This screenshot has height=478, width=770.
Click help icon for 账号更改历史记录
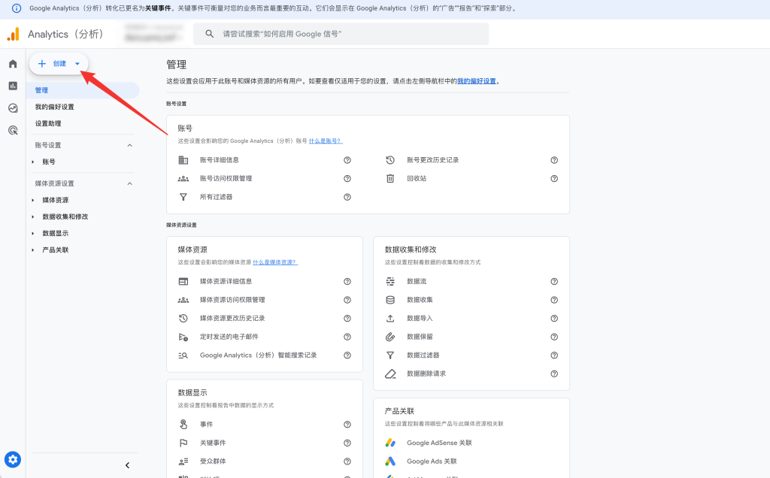[x=554, y=160]
